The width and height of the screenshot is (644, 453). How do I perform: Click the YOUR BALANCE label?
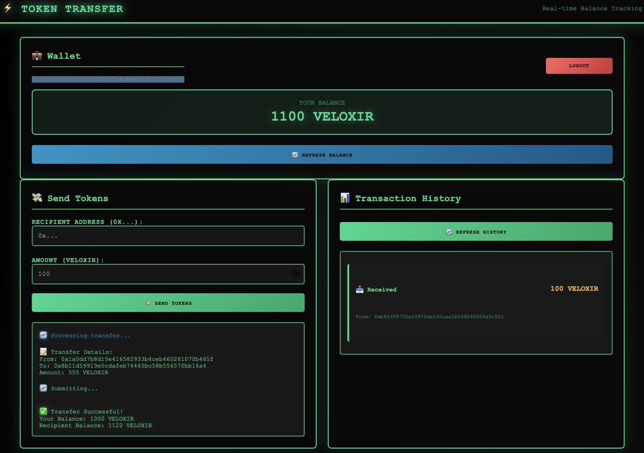tap(322, 103)
